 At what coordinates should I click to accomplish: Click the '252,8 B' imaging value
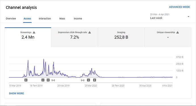pyautogui.click(x=121, y=37)
